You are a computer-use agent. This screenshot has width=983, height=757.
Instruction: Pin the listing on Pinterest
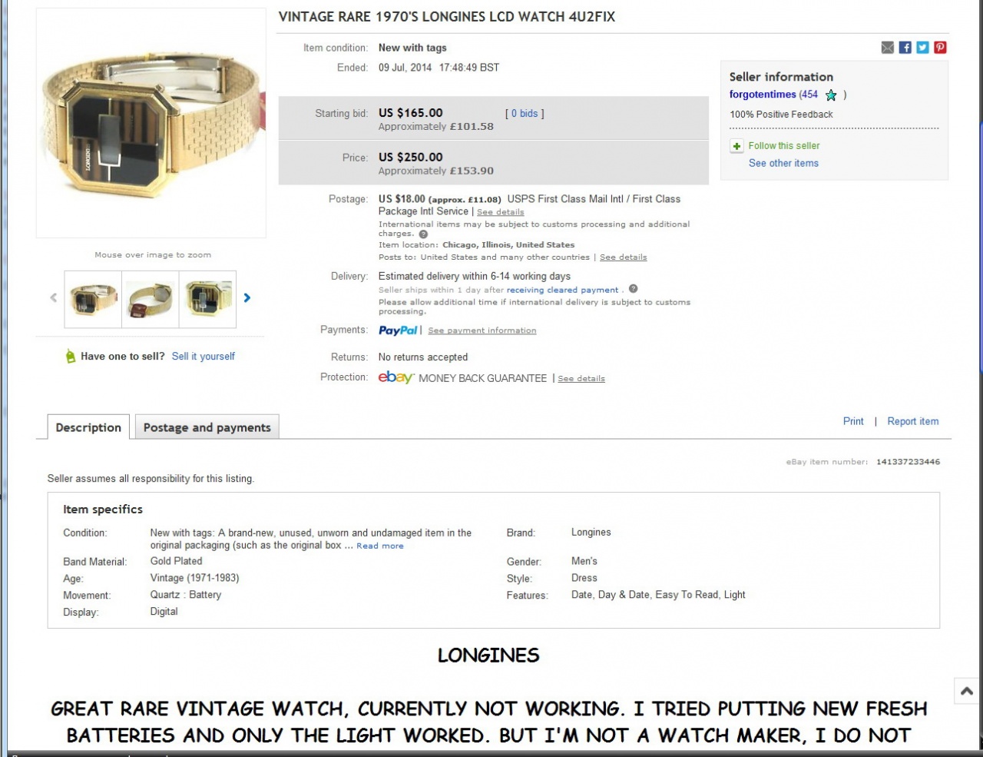(940, 48)
